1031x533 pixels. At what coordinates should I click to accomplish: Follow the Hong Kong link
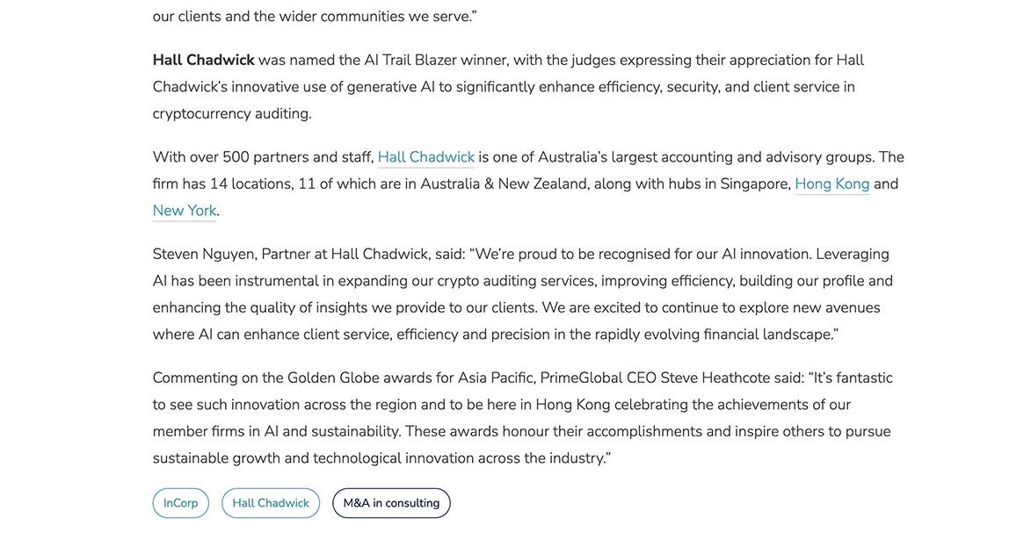pyautogui.click(x=831, y=184)
